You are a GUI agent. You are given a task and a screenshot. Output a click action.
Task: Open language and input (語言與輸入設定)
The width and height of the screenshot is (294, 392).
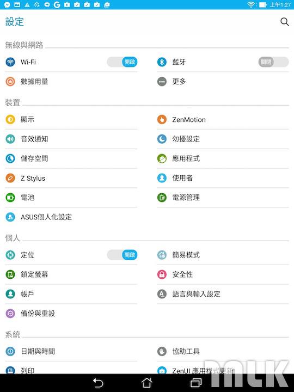pyautogui.click(x=223, y=294)
